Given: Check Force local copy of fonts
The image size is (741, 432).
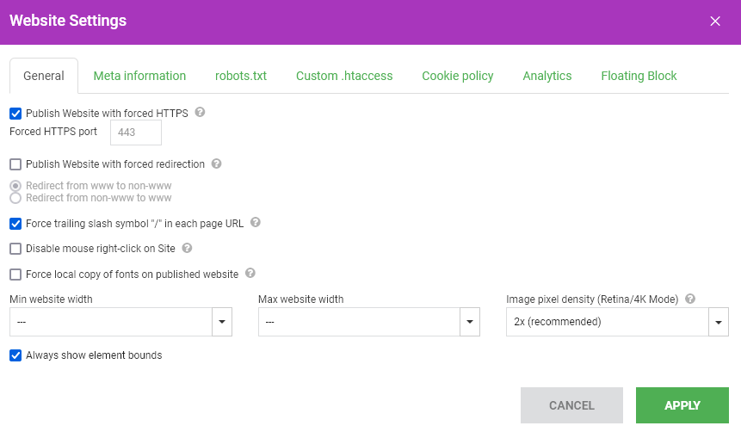Looking at the screenshot, I should tap(15, 275).
